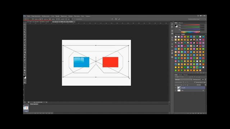Click the green channel slider
230x129 pixels.
(190, 27)
